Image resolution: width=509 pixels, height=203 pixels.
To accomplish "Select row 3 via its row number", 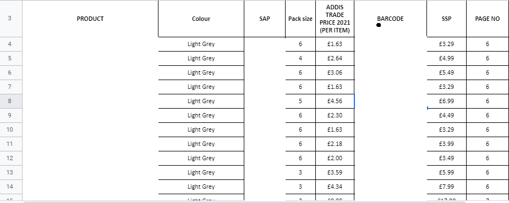I will pos(9,19).
